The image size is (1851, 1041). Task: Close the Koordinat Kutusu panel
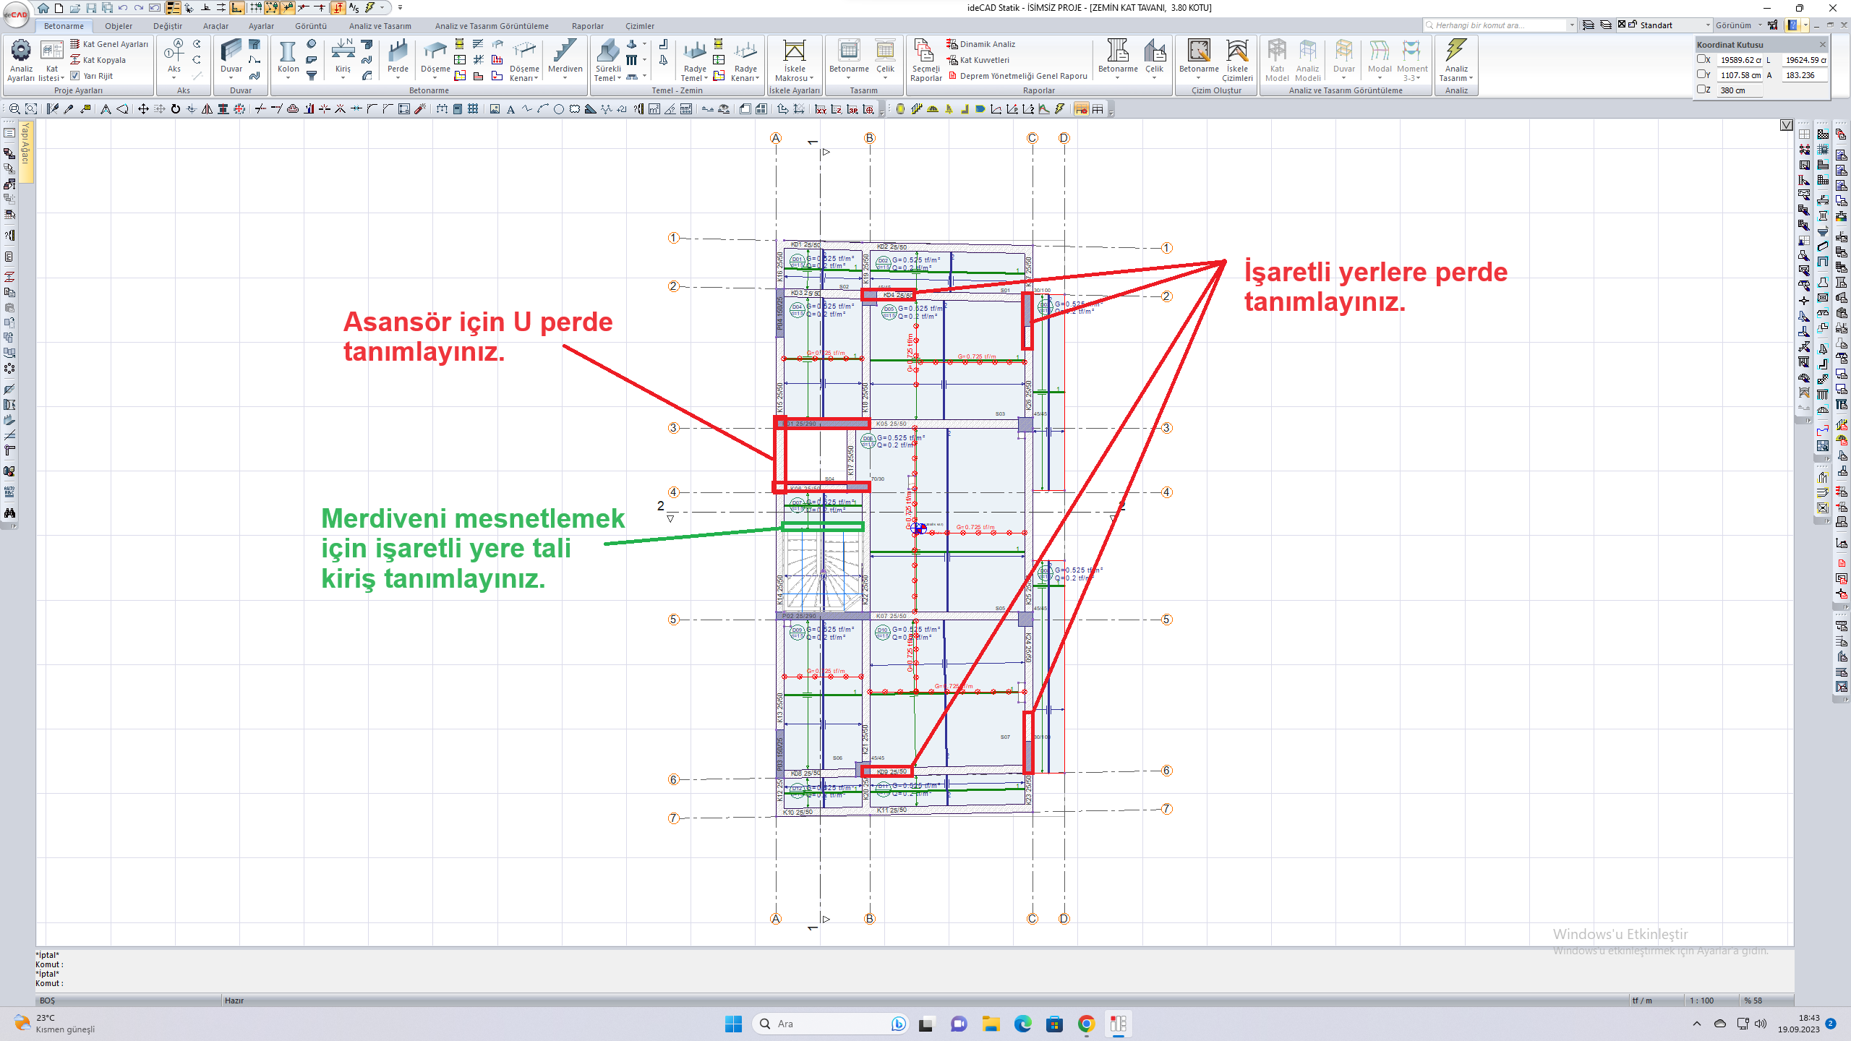click(x=1822, y=45)
